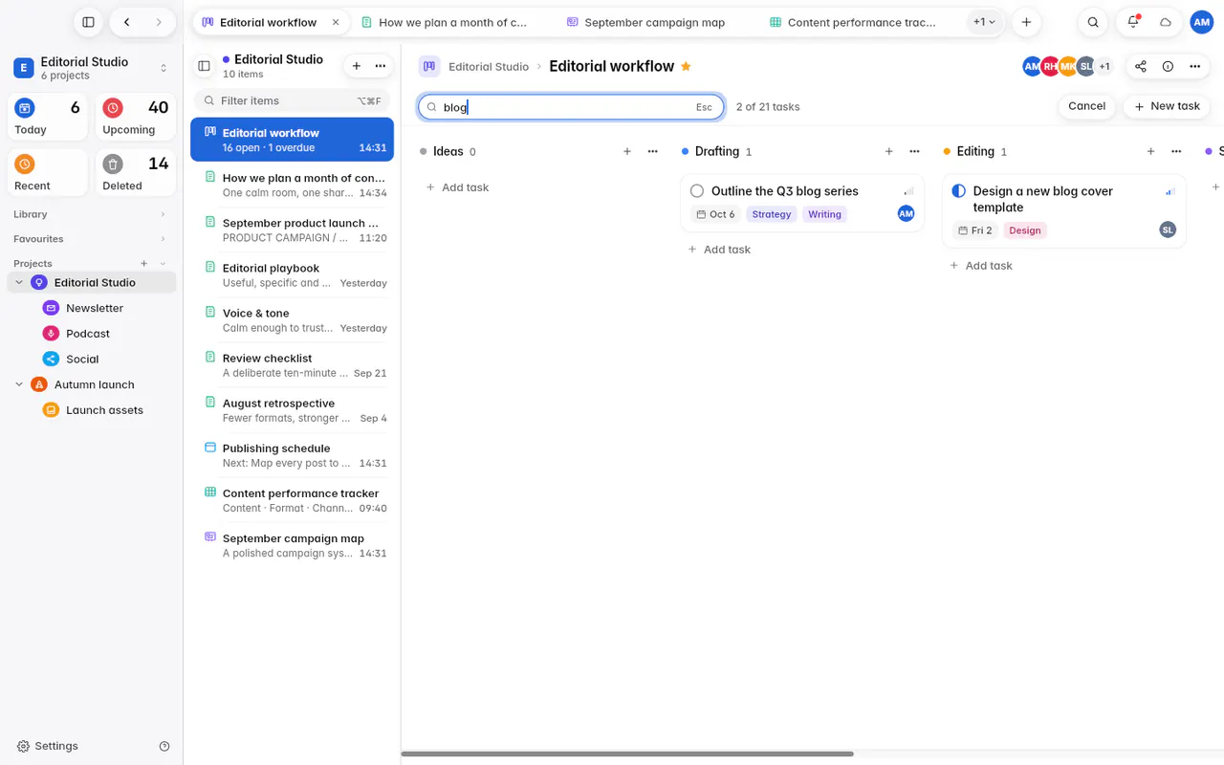The height and width of the screenshot is (765, 1224).
Task: Collapse the Editorial Studio project tree
Action: tap(19, 283)
